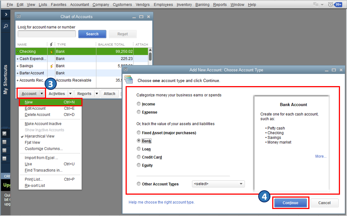Open the Account button dropdown arrow
The height and width of the screenshot is (216, 347).
pos(42,94)
